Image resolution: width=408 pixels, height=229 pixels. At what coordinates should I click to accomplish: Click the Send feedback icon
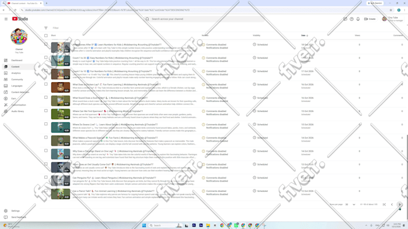(x=6, y=217)
